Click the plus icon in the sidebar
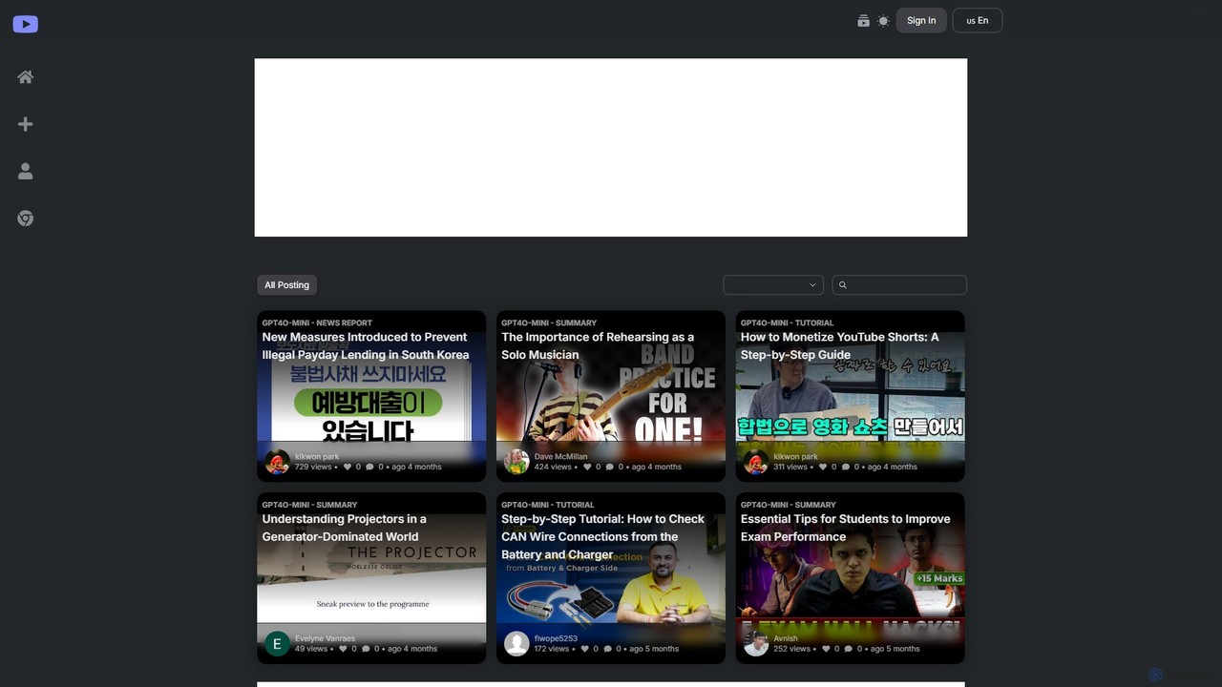Screen dimensions: 1222x687 click(26, 124)
